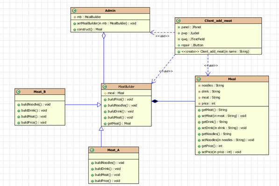This screenshot has width=279, height=186.
Task: Click constructor icon beside <<create>> Client_add_meat
Action: (x=179, y=52)
